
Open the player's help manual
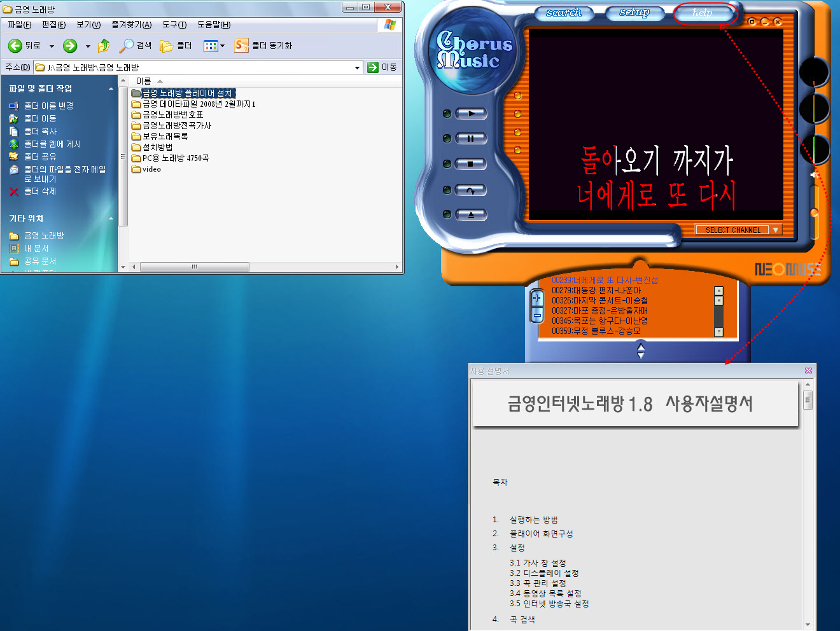click(703, 13)
